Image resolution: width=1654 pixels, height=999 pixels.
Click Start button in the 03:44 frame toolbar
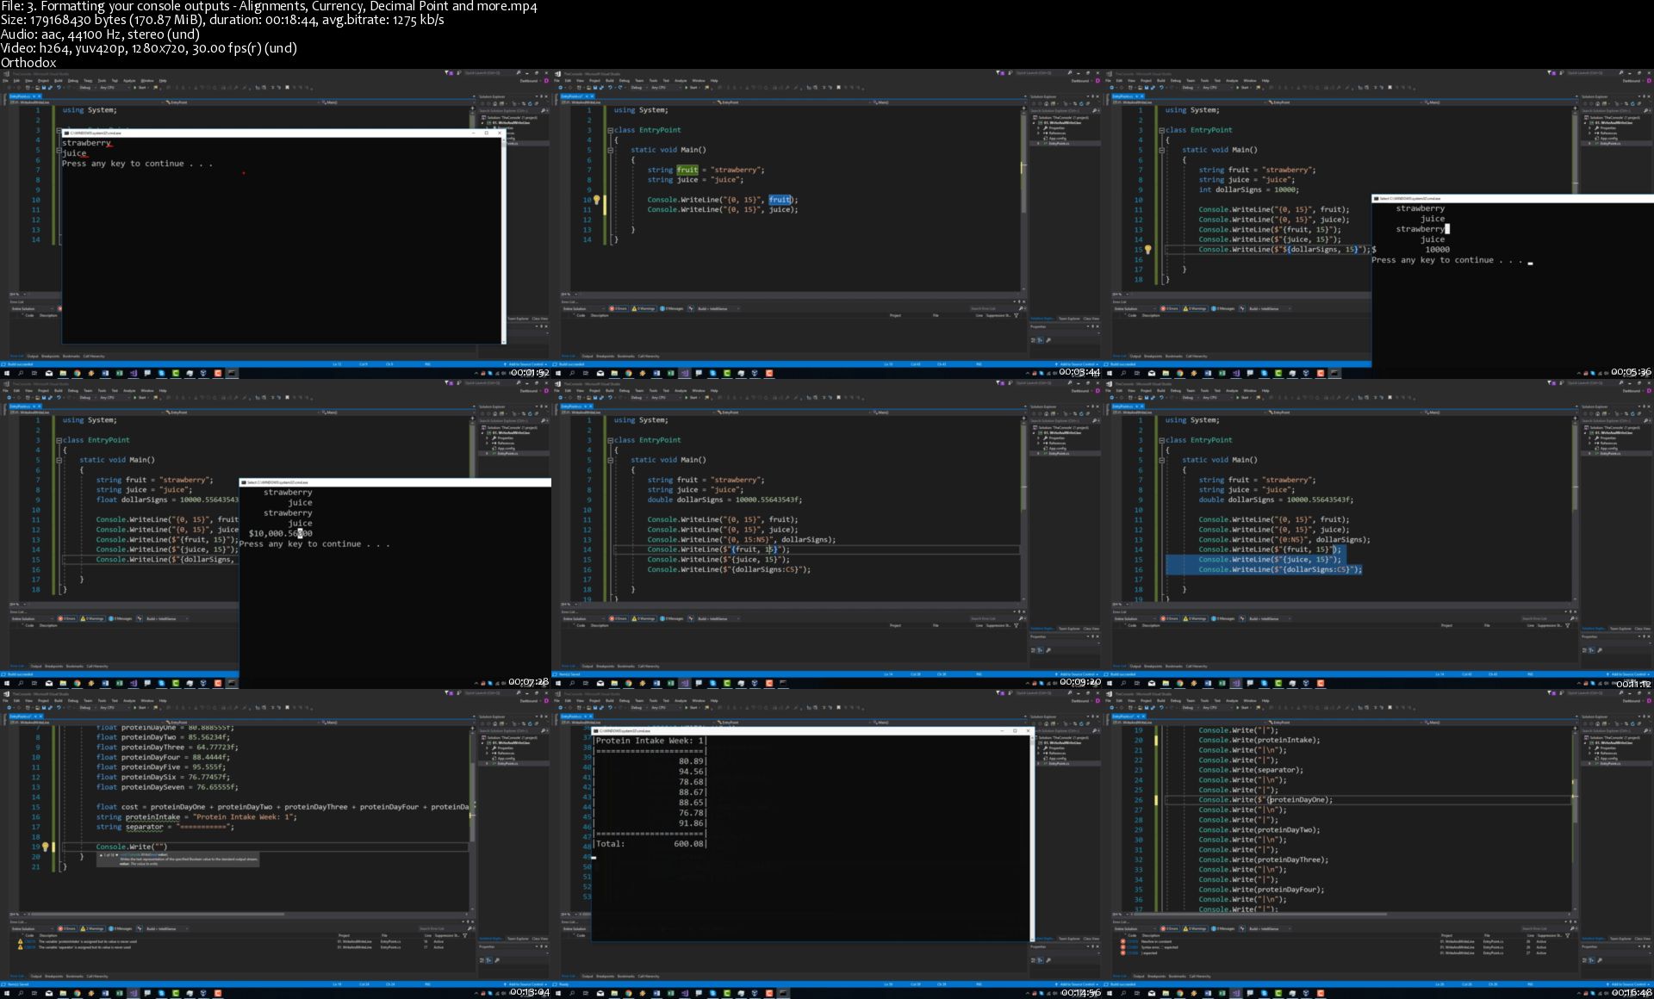[691, 87]
